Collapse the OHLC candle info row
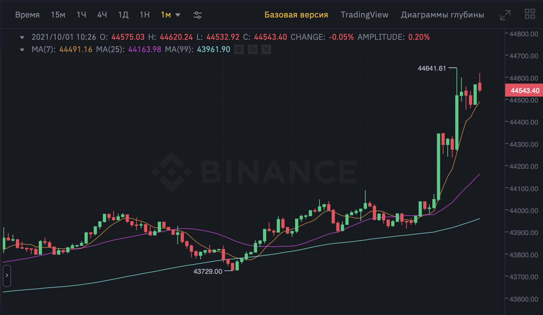The height and width of the screenshot is (315, 543). coord(22,37)
